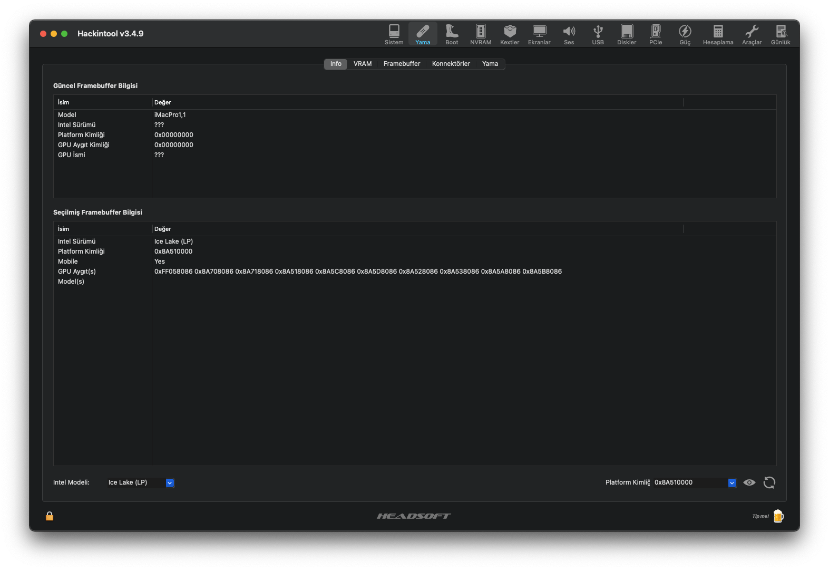Open the Diskler disks section
The image size is (829, 570).
point(627,34)
